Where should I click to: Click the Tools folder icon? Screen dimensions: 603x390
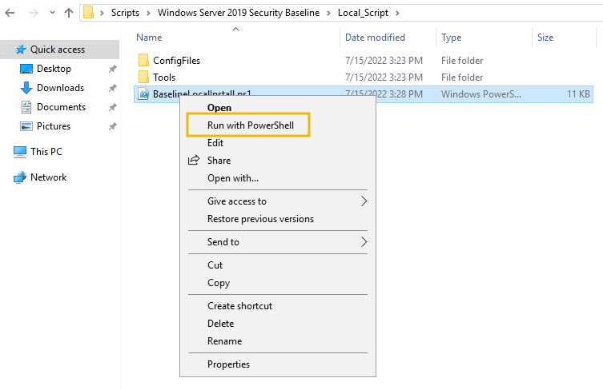pos(143,78)
